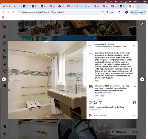The image size is (148, 139).
Task: Zoom the page using magnifier icon in address bar
Action: pos(107,12)
